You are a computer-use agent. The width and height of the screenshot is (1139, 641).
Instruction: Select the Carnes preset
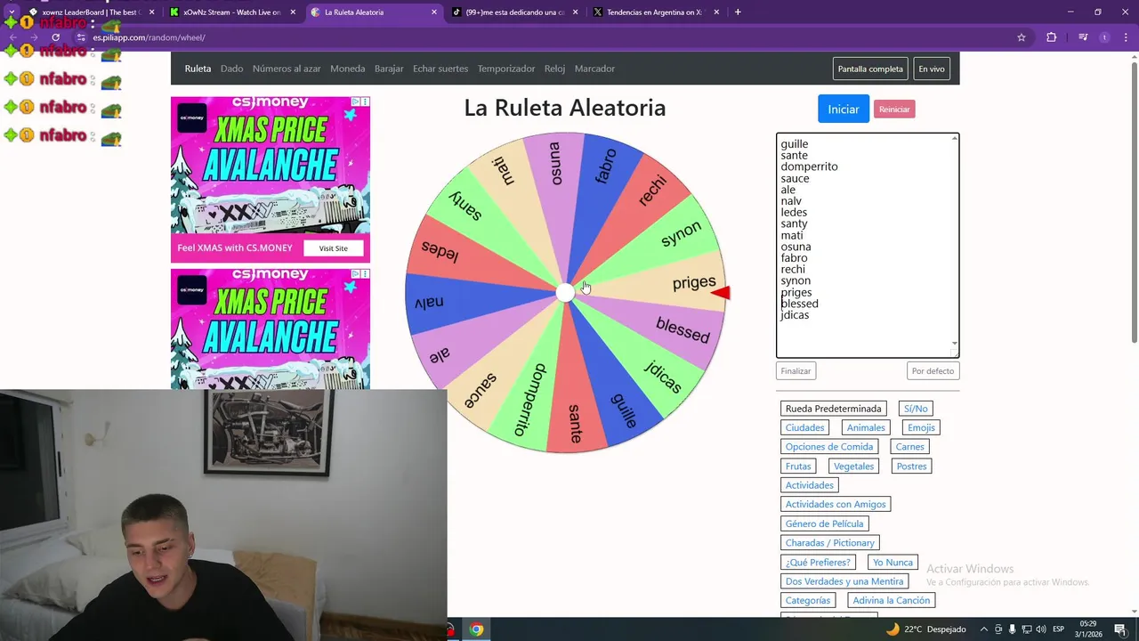910,447
